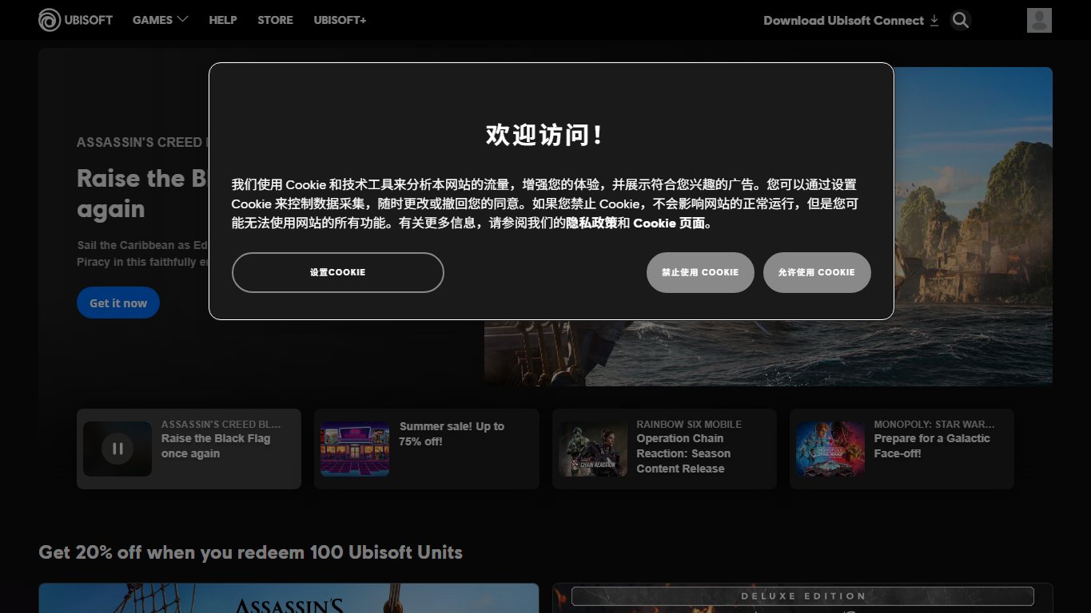Image resolution: width=1091 pixels, height=613 pixels.
Task: Click 'Raise the Black Flag once again' card text
Action: (216, 446)
